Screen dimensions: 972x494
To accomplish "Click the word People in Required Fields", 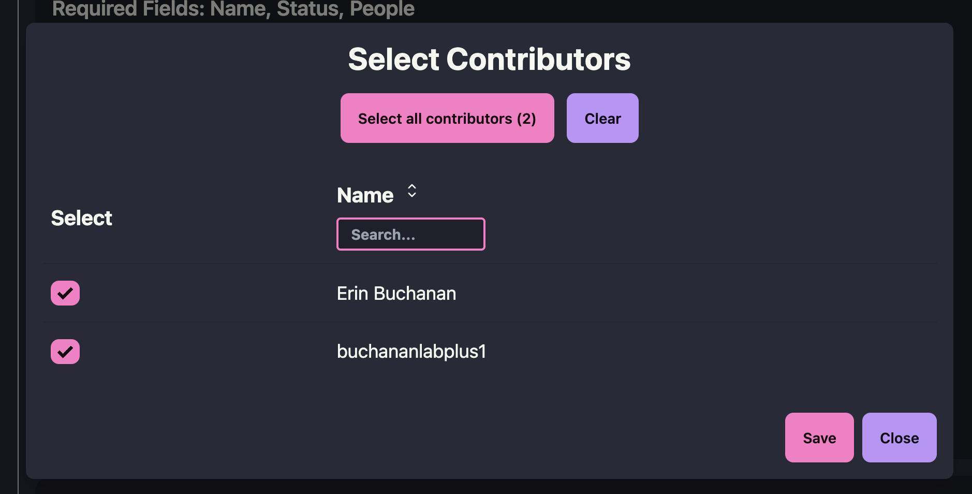I will coord(382,9).
